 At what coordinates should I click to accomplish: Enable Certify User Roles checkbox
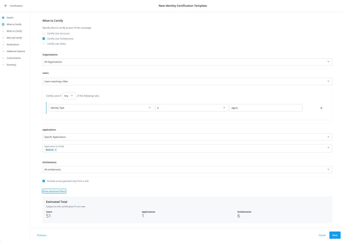pos(44,44)
